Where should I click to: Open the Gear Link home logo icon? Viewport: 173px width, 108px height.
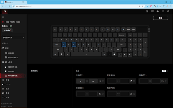pos(5,11)
